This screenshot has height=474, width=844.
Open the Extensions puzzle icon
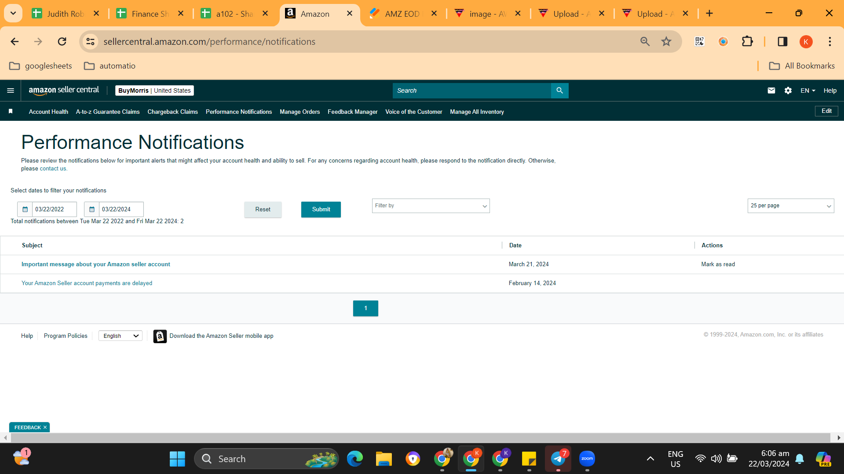pos(747,42)
